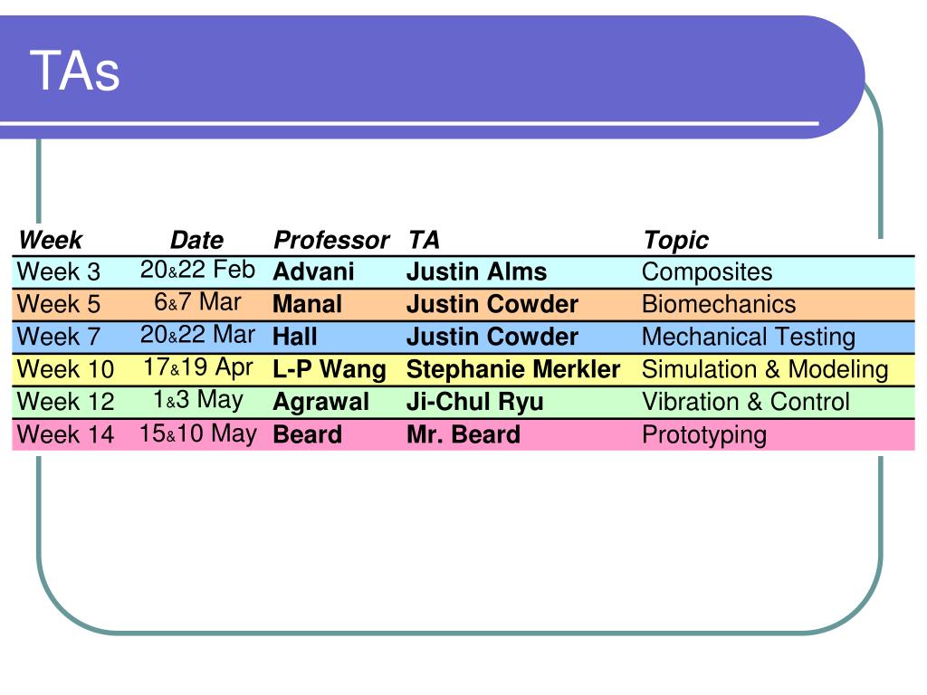Select the Week column header

pos(51,240)
